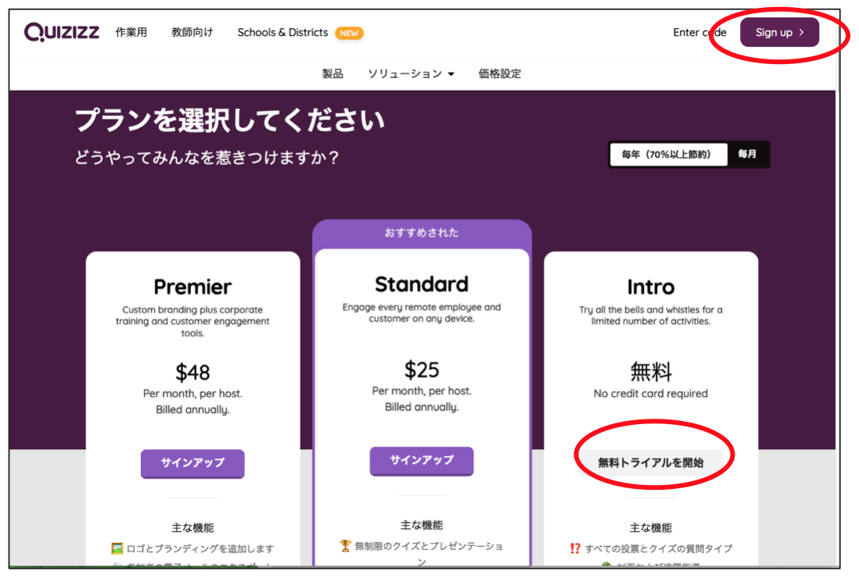Start the free trial with 無料トライアルを開始
The width and height of the screenshot is (859, 578).
point(651,462)
